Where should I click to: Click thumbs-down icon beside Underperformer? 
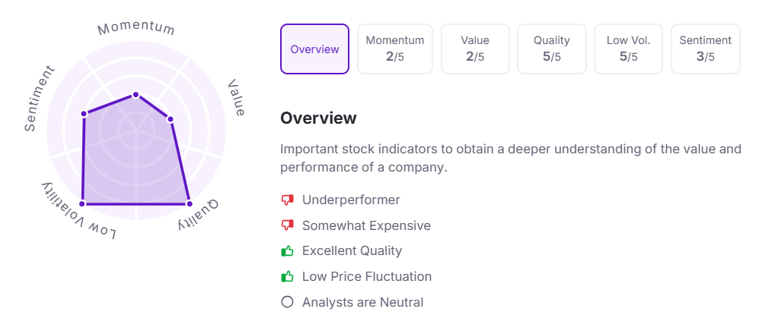click(287, 200)
